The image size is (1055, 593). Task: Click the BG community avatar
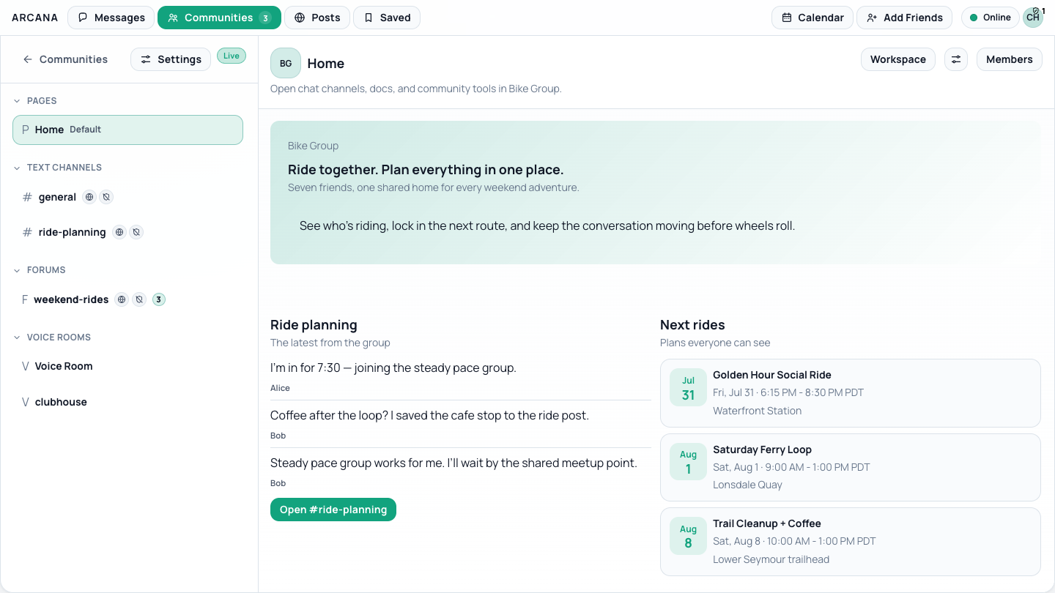click(286, 63)
